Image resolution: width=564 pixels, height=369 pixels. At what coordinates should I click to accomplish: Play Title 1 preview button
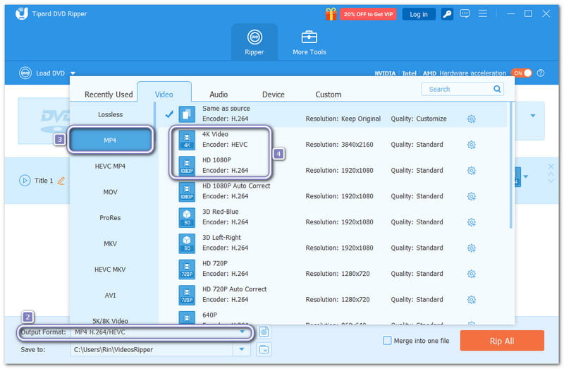pos(25,181)
